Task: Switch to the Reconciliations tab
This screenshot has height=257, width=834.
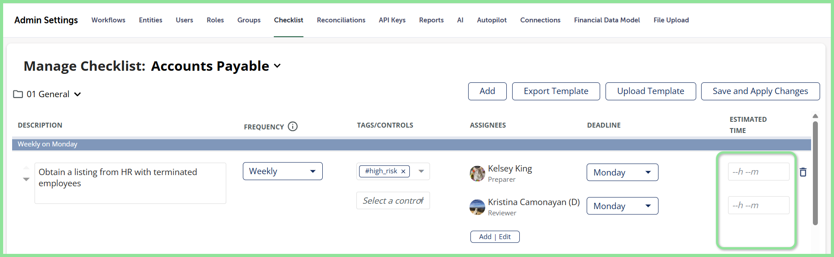Action: [341, 20]
